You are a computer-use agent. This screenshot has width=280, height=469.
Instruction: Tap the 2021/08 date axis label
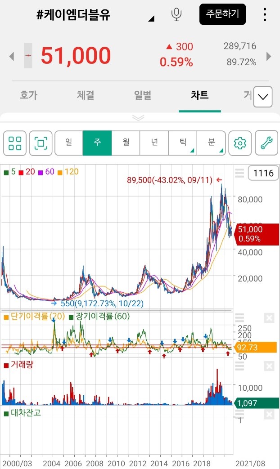click(x=250, y=464)
